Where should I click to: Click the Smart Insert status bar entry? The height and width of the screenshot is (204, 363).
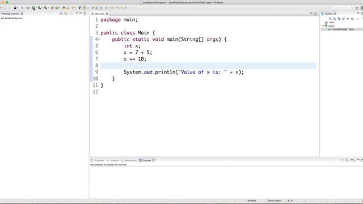(275, 201)
